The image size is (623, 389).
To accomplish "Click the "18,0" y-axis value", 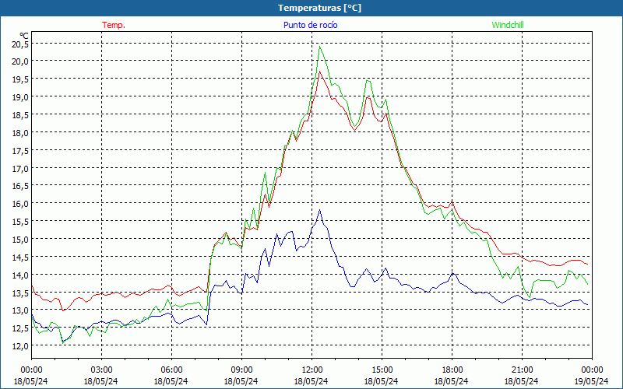I will click(20, 133).
